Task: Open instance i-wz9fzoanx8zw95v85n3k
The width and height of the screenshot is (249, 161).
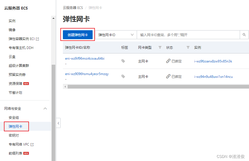Action: [x=213, y=61]
